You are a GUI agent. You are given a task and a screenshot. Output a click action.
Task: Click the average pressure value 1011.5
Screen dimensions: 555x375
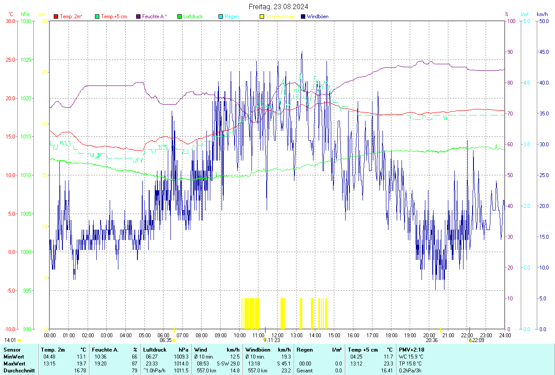tap(181, 371)
